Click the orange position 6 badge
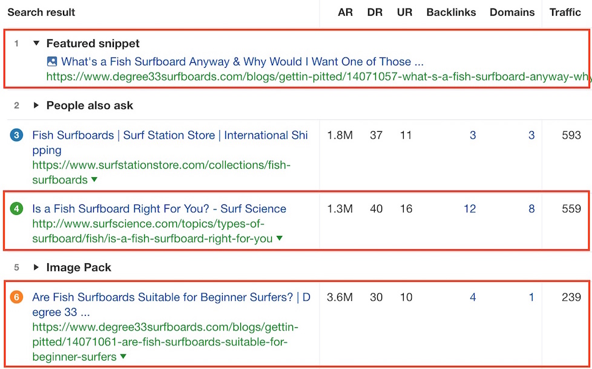 tap(16, 297)
